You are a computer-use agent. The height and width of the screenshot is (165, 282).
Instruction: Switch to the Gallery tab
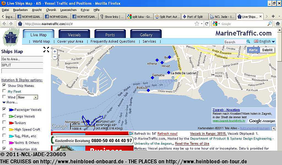(x=146, y=34)
